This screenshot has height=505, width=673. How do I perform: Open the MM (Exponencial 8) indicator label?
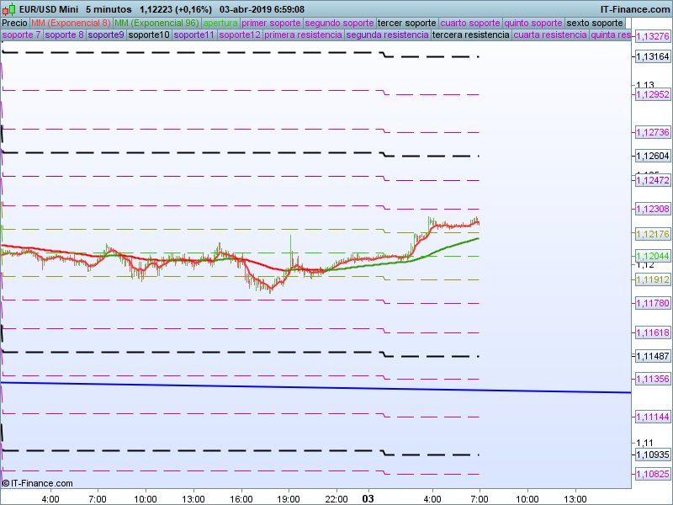(71, 23)
